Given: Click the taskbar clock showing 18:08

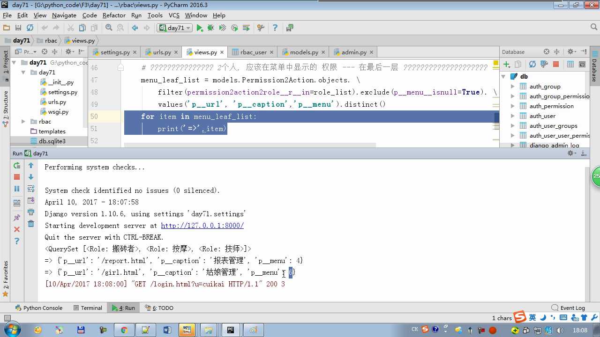Looking at the screenshot, I should pos(580,330).
